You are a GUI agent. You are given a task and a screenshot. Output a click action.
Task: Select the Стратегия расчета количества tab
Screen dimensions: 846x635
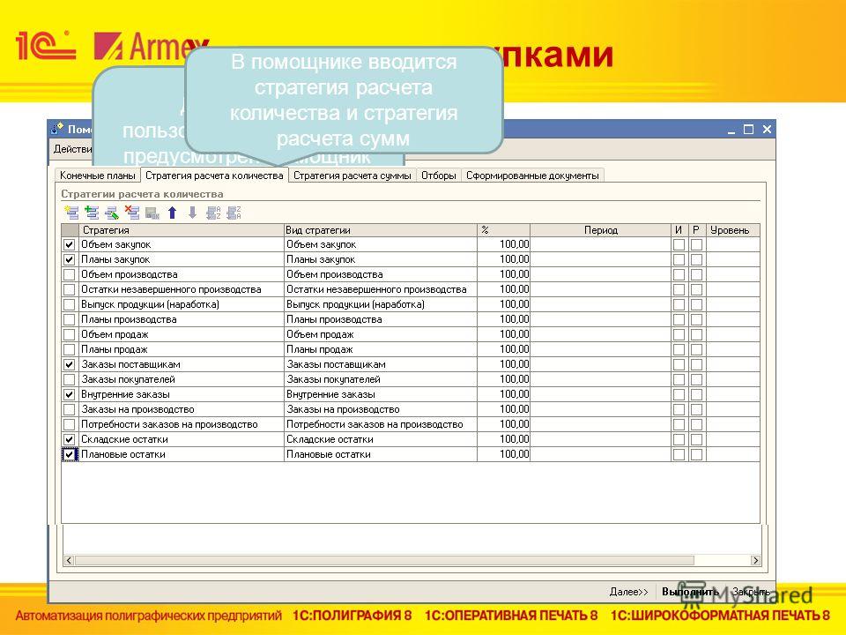coord(214,176)
